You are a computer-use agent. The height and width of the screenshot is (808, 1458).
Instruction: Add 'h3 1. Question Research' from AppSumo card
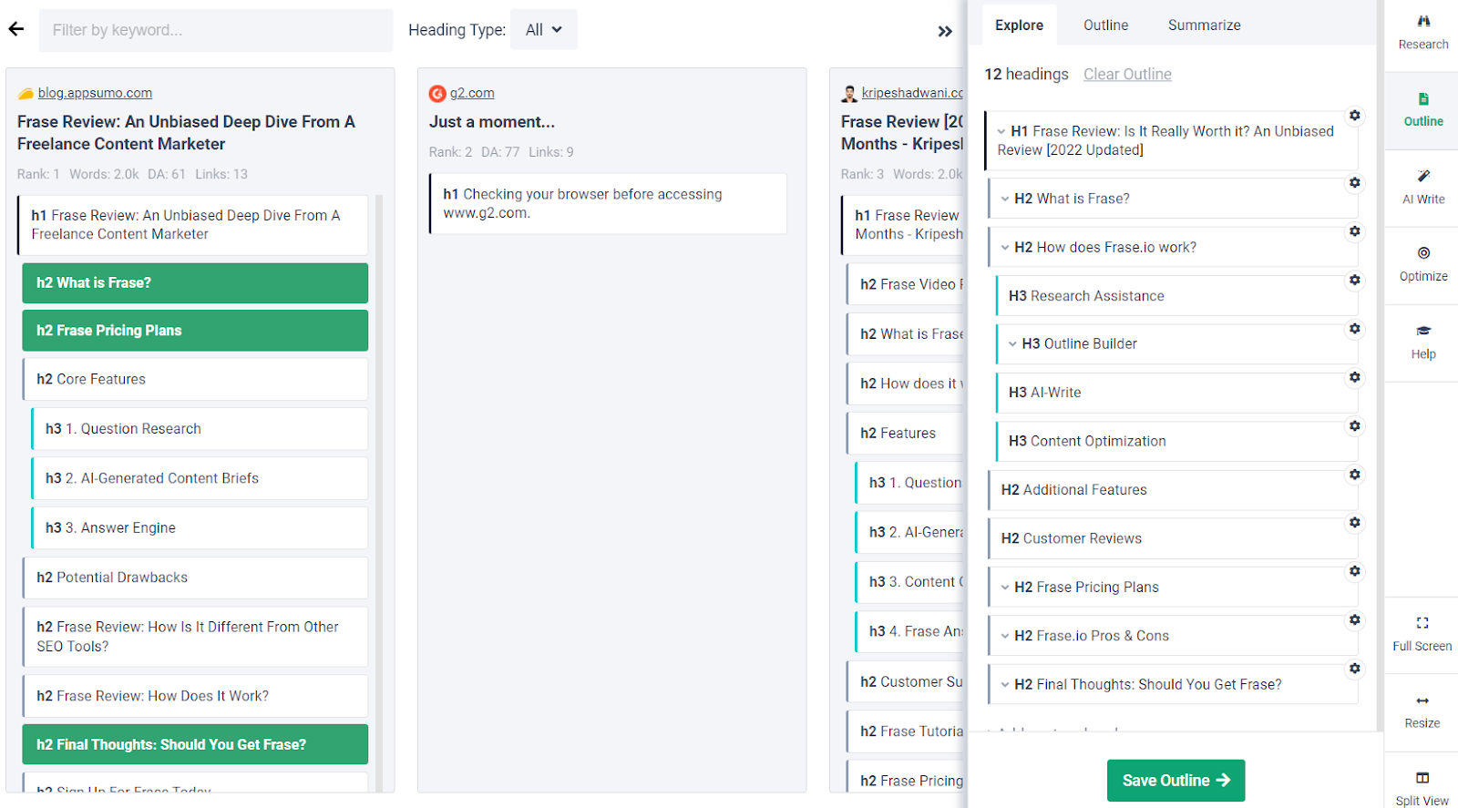(200, 429)
